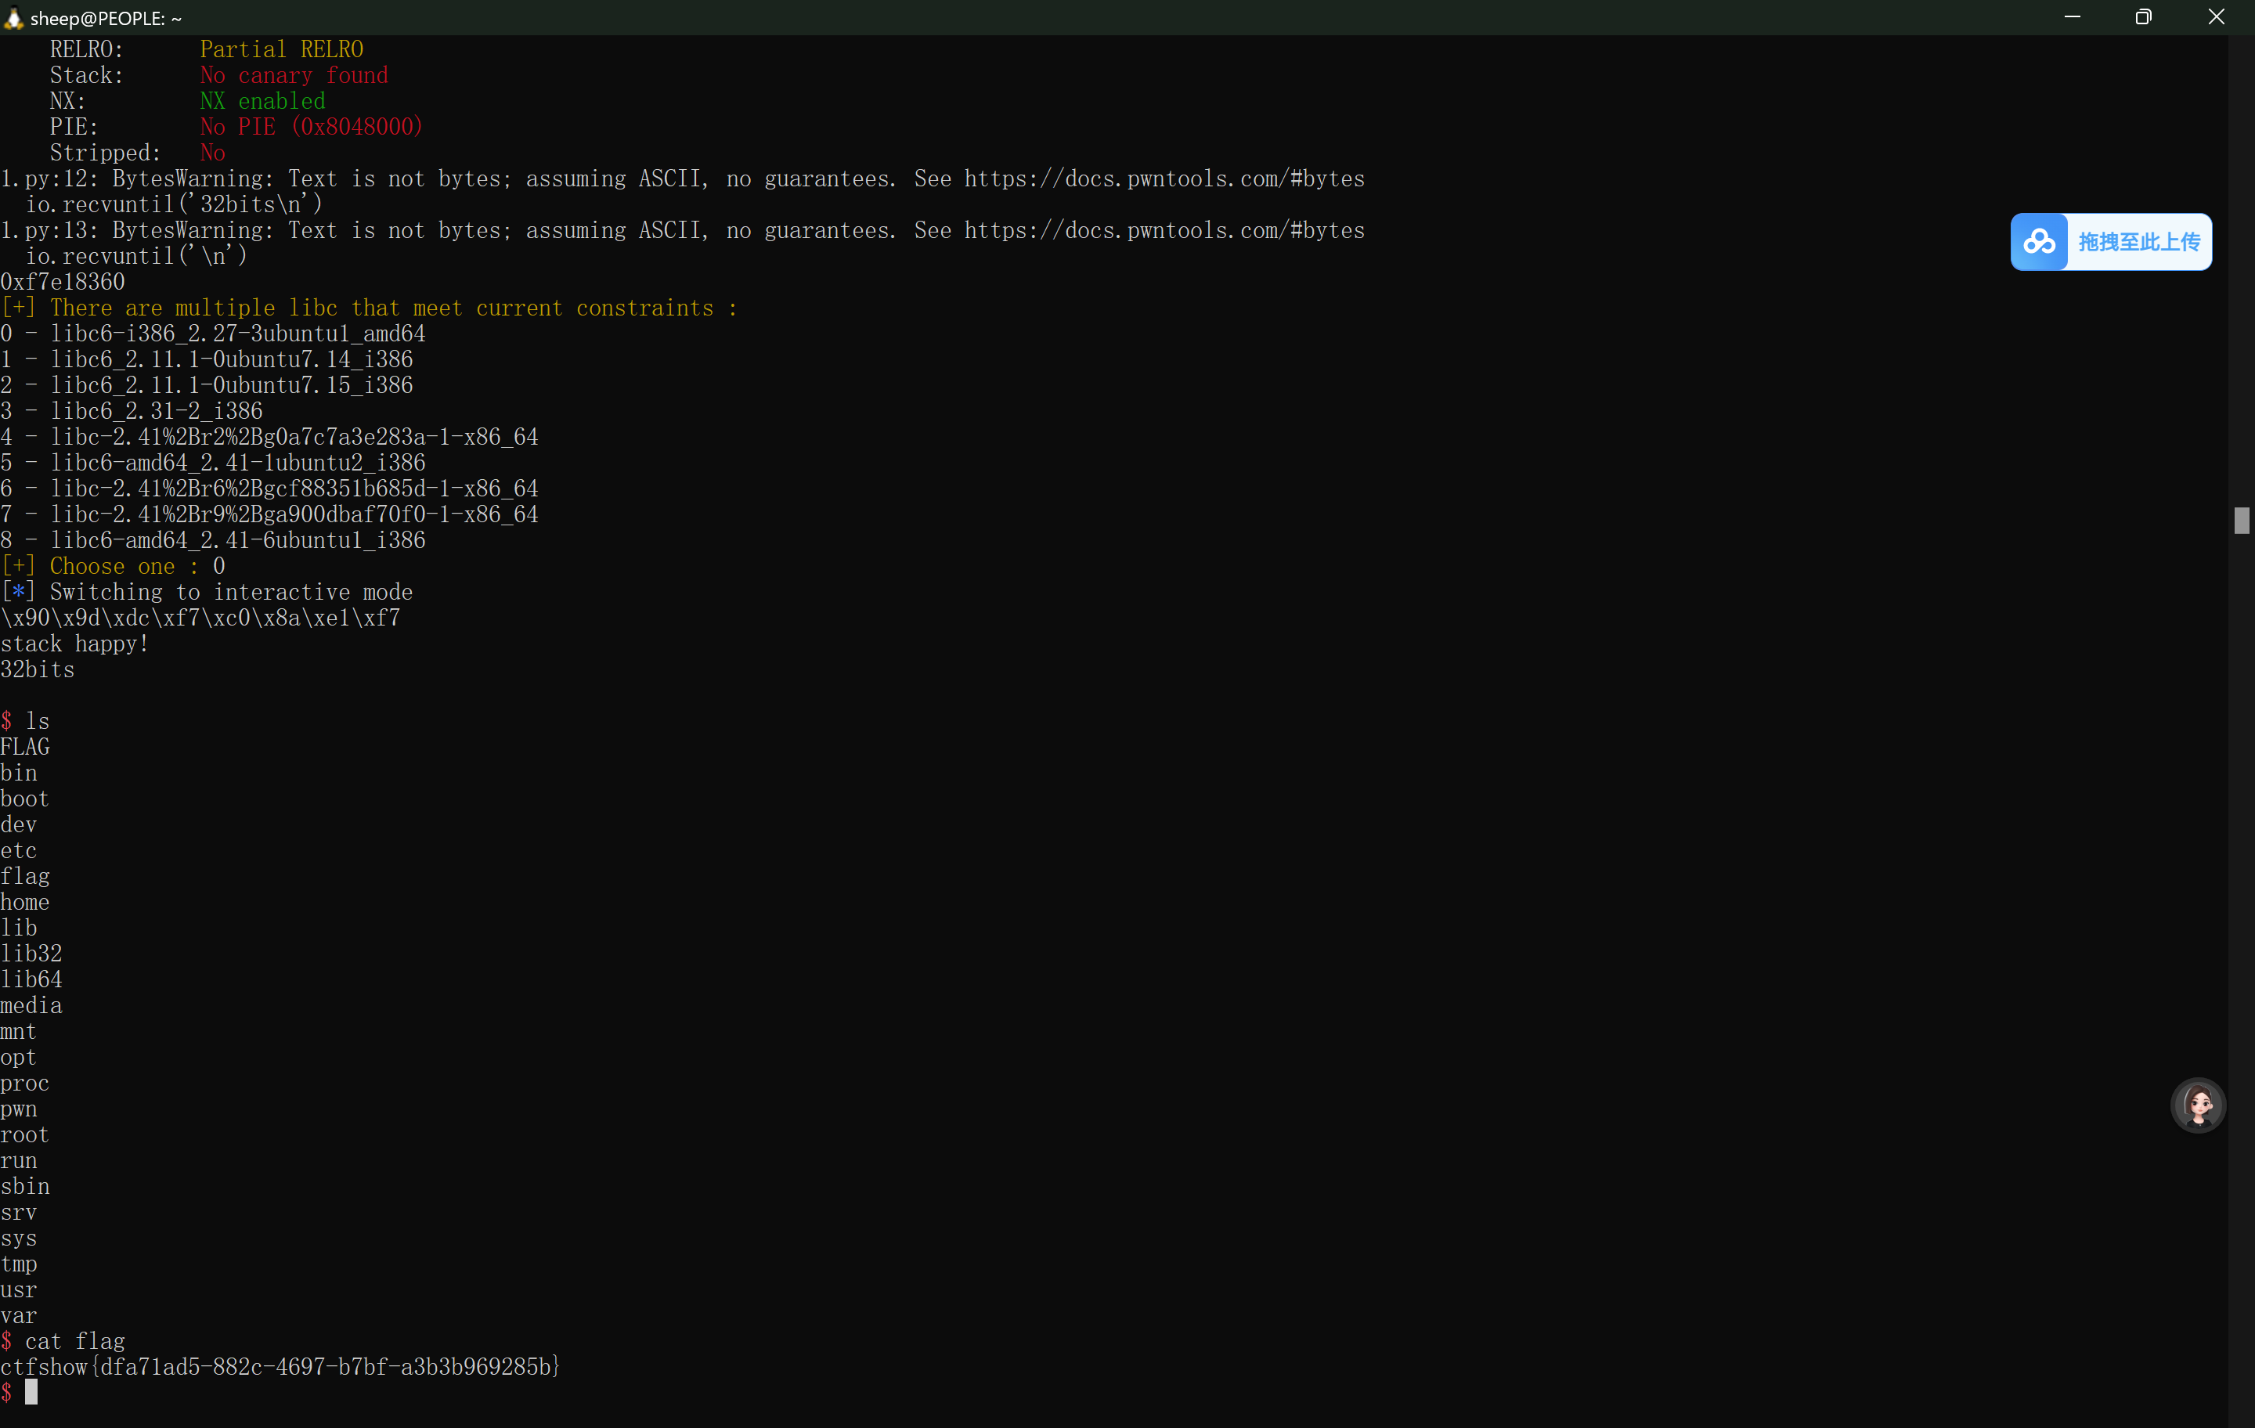The height and width of the screenshot is (1428, 2255).
Task: Click the 'home' directory entry
Action: click(x=24, y=903)
